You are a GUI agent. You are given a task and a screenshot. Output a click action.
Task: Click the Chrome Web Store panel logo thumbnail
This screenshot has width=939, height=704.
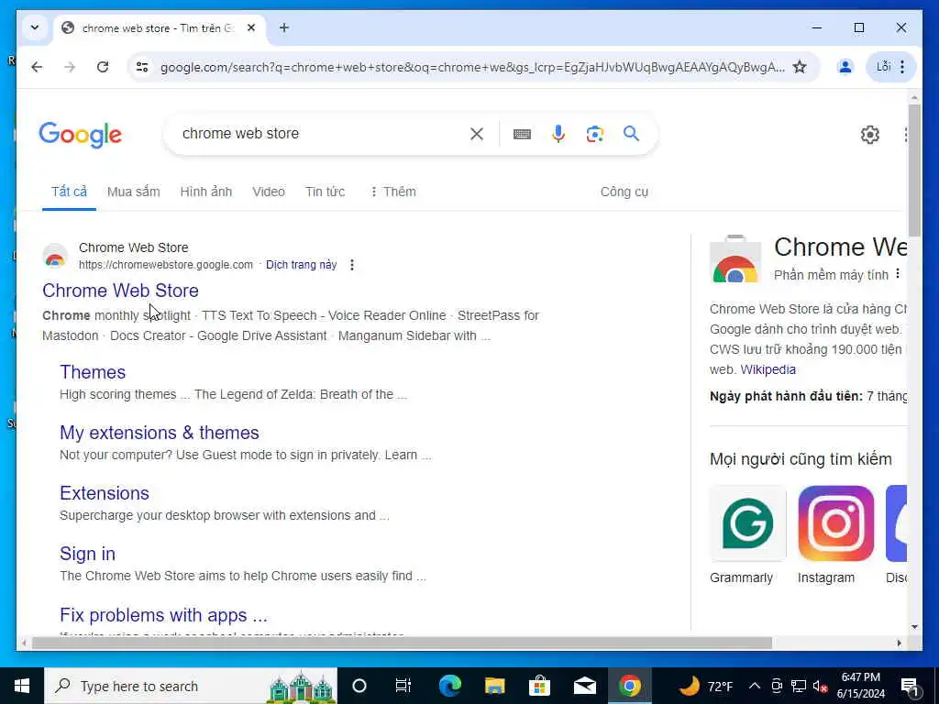coord(735,258)
